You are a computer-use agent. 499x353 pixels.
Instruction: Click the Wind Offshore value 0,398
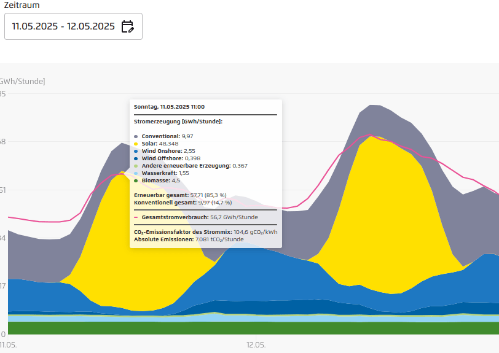[x=192, y=158]
